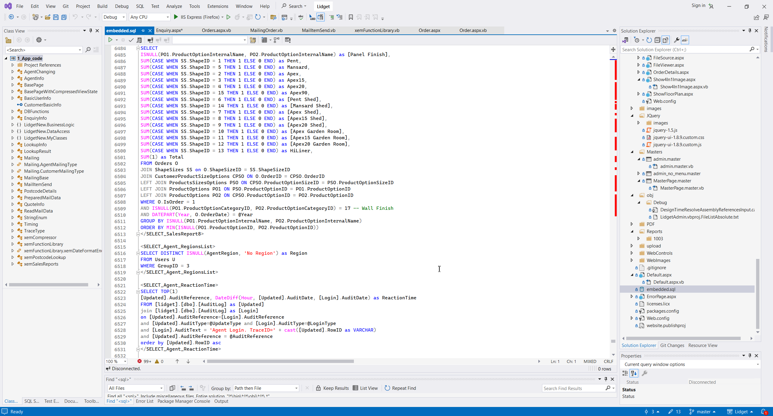
Task: Toggle Show All Files in Solution Explorer
Action: point(666,40)
